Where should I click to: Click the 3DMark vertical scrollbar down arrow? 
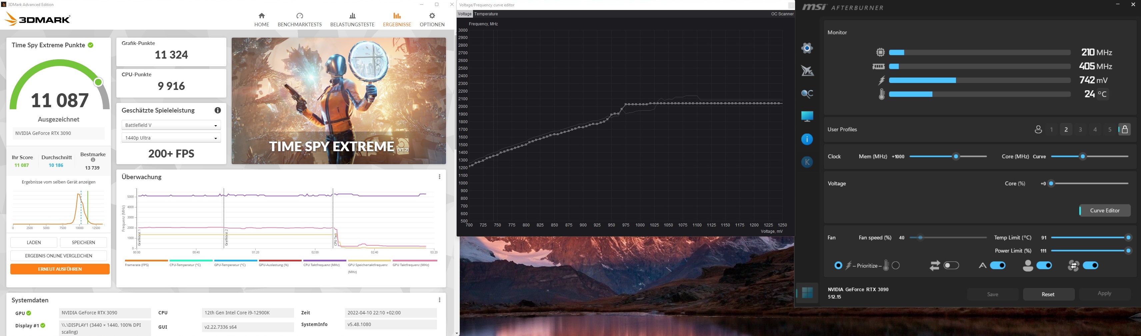tap(456, 333)
